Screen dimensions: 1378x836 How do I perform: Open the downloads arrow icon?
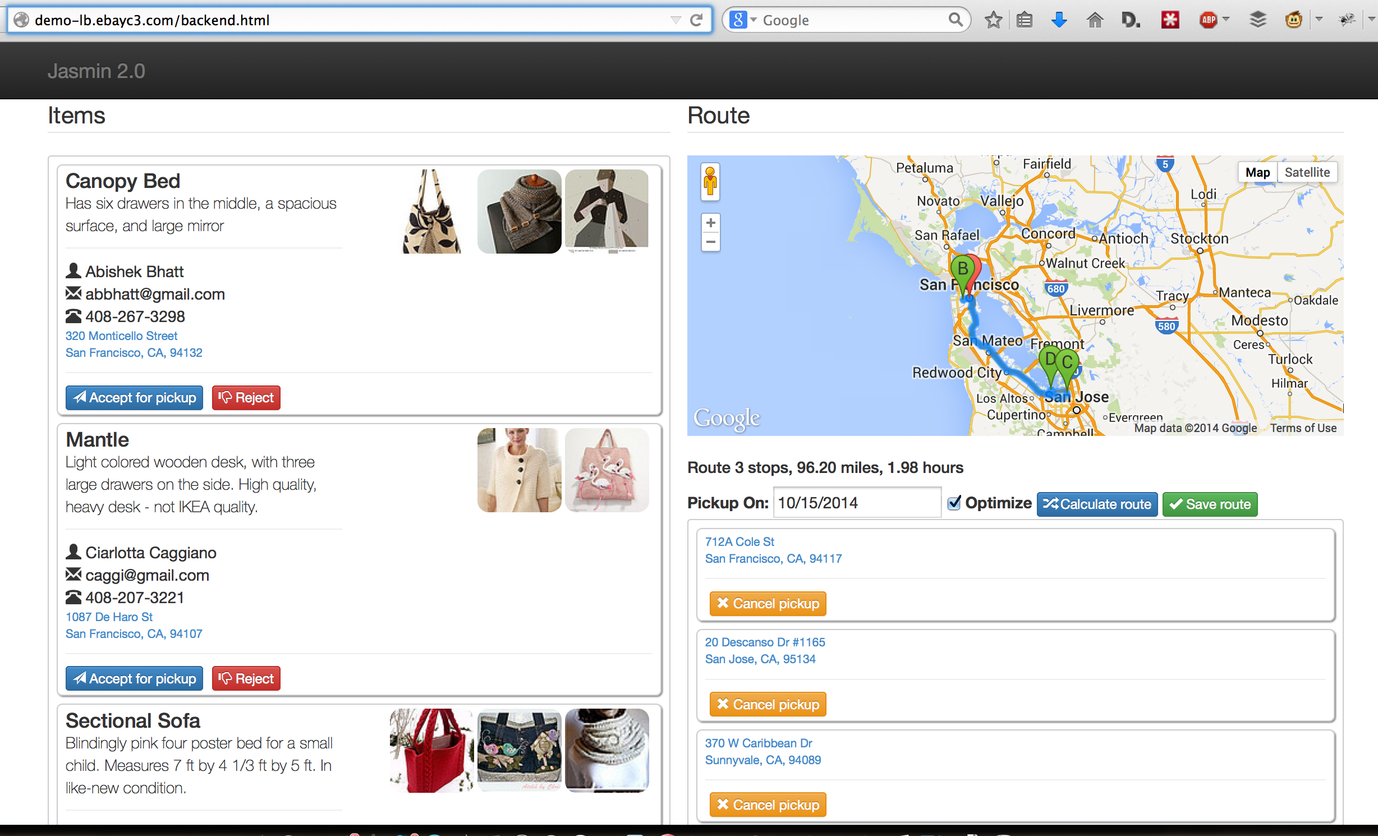click(1059, 20)
